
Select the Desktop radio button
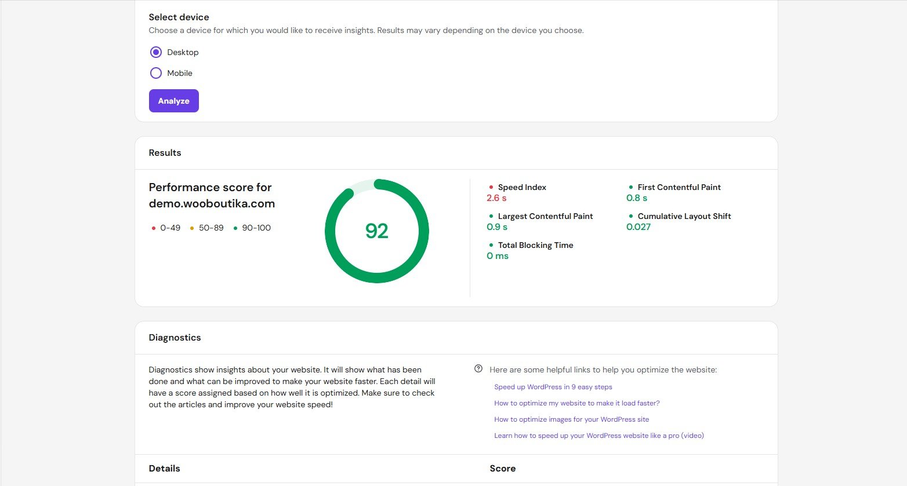(156, 52)
